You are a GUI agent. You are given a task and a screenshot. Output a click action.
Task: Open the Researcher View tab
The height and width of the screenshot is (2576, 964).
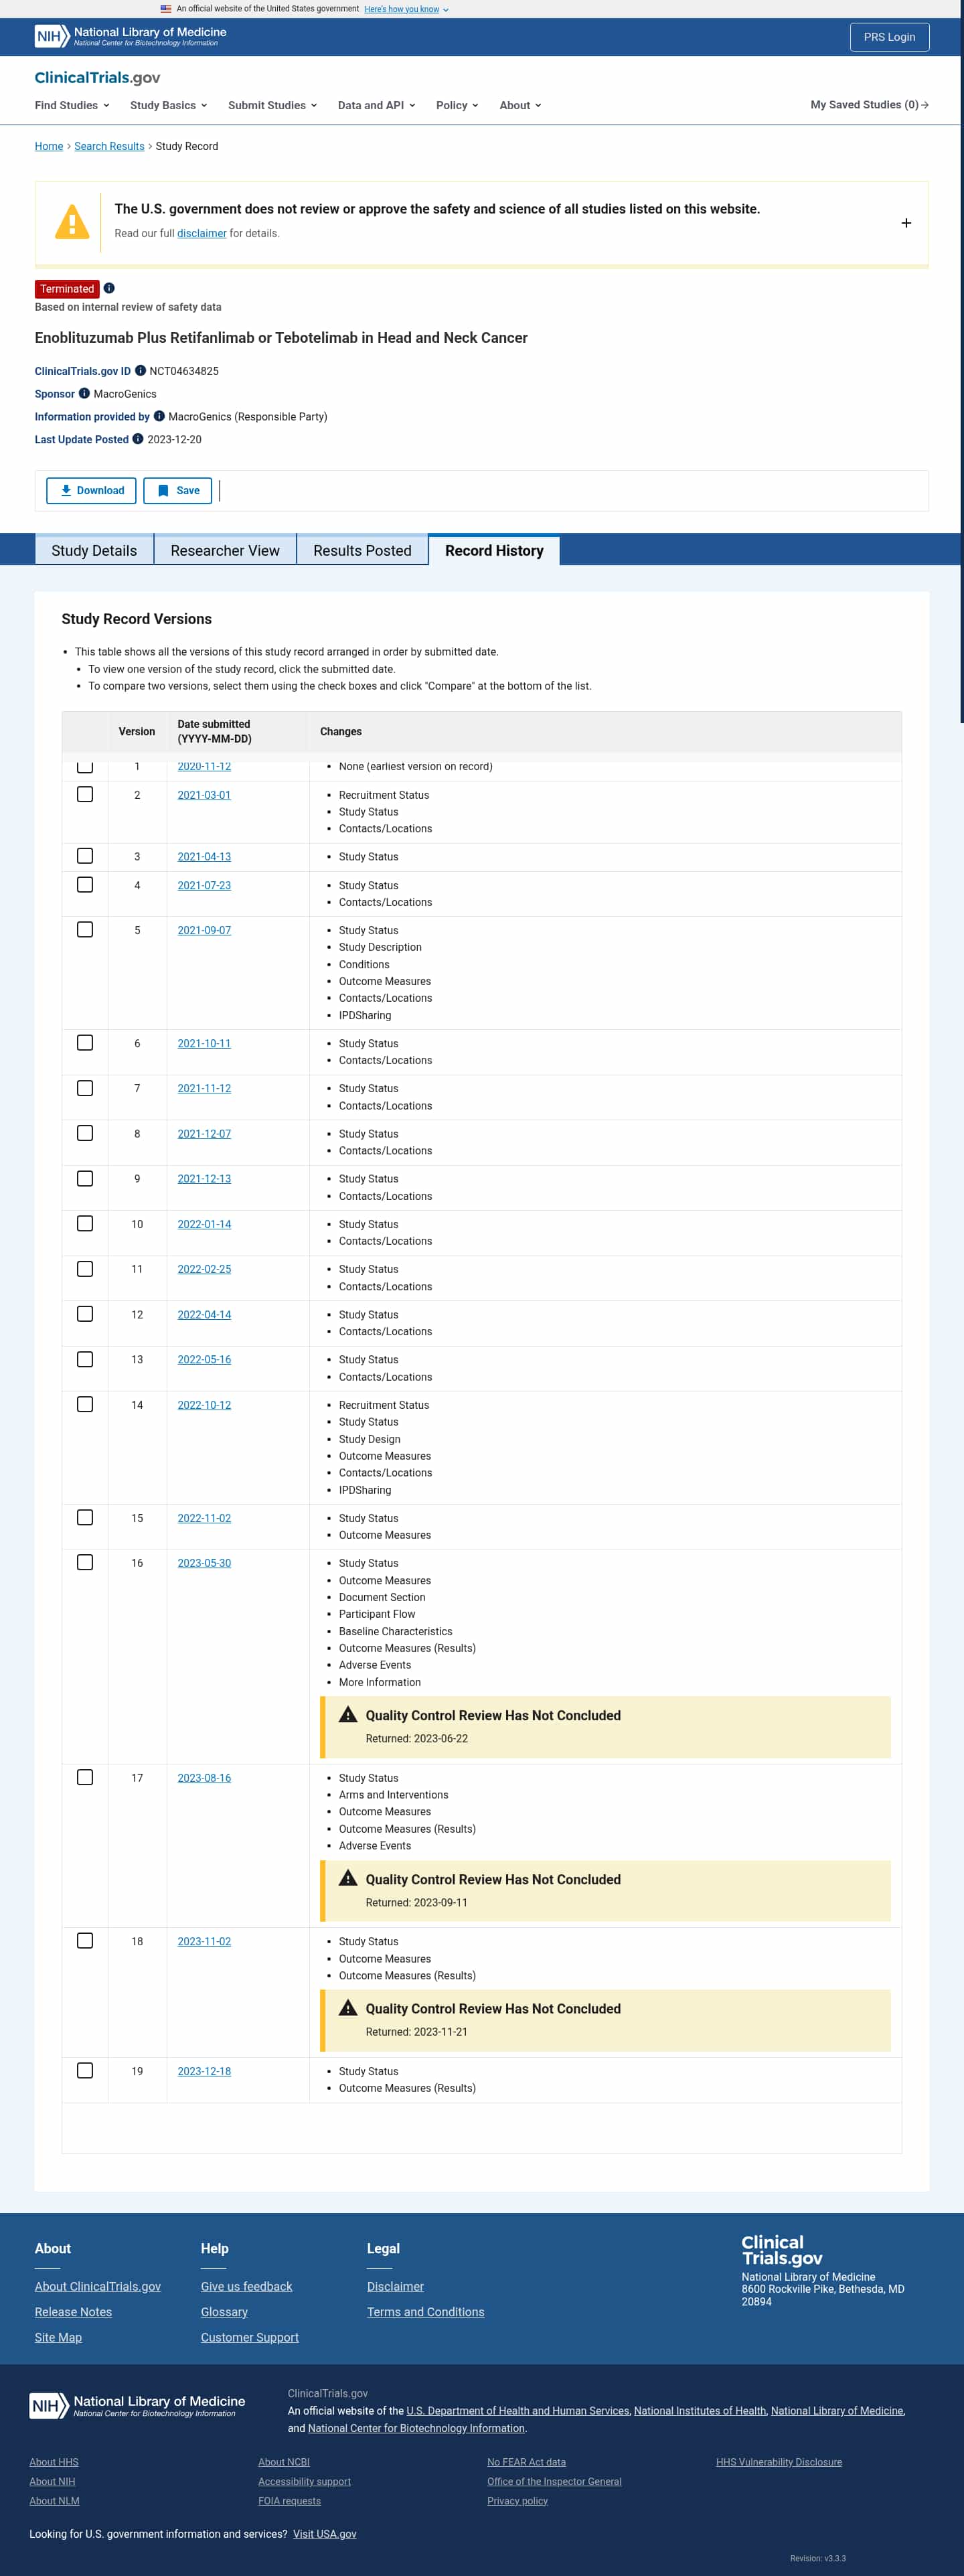(x=225, y=550)
